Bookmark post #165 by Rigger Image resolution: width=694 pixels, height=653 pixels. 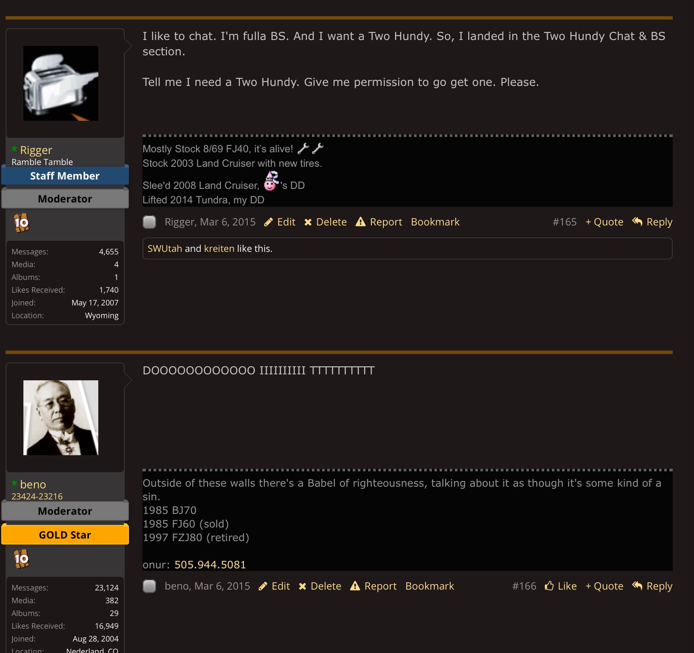(x=435, y=222)
